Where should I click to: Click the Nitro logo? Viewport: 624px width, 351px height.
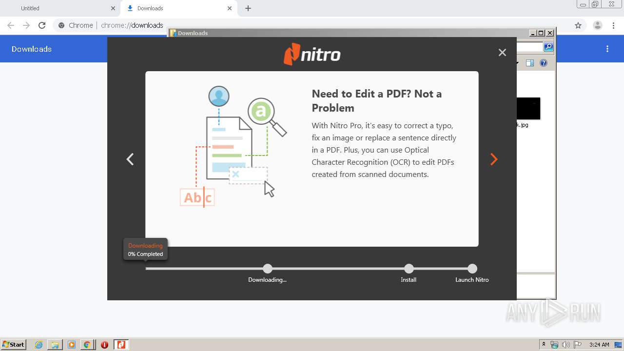point(312,54)
